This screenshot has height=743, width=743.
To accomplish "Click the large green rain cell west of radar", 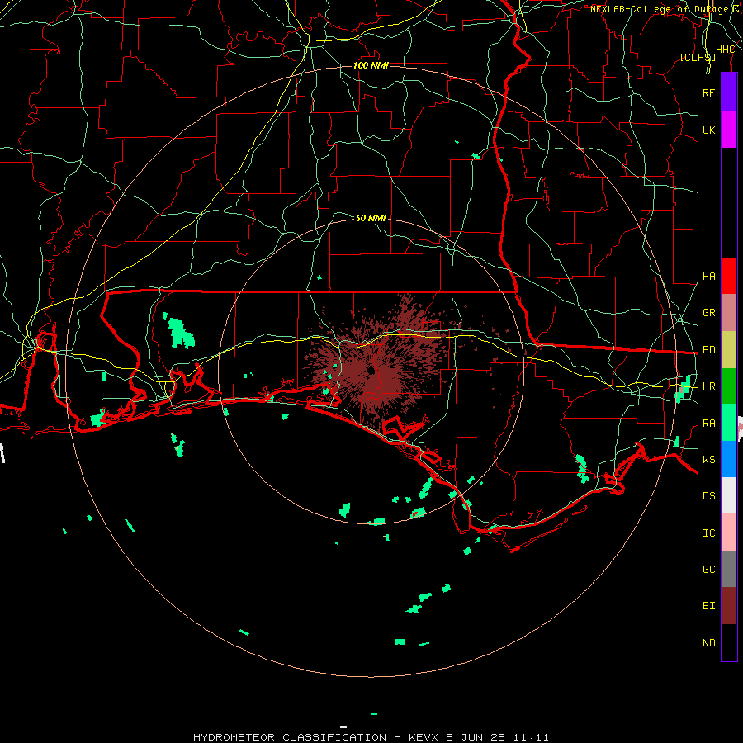I will pos(182,334).
